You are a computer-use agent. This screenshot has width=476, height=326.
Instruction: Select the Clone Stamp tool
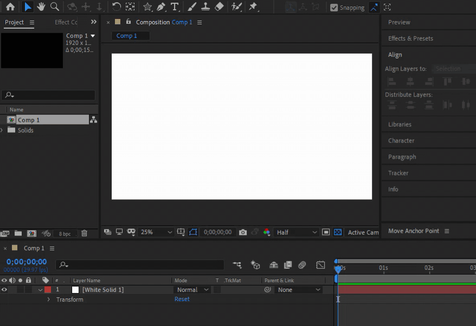click(x=205, y=6)
